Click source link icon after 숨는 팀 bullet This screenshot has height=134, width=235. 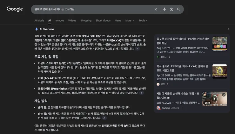click(x=104, y=118)
